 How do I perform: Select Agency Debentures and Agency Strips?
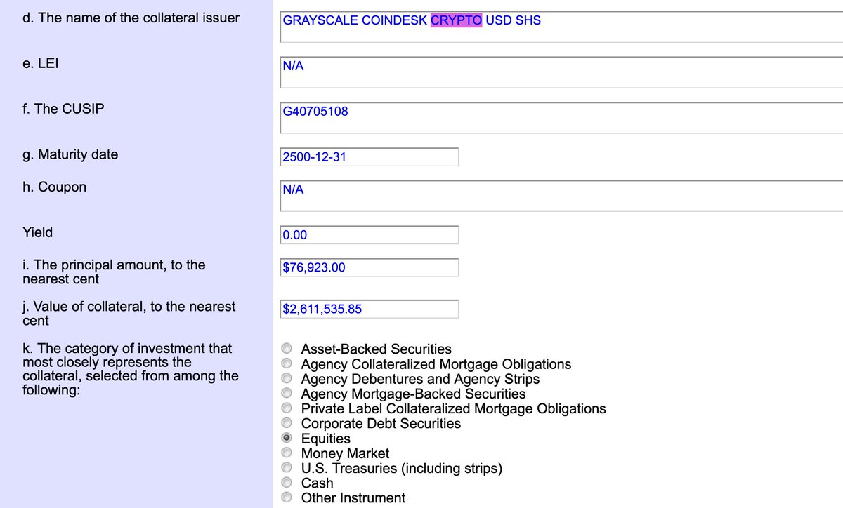coord(287,378)
